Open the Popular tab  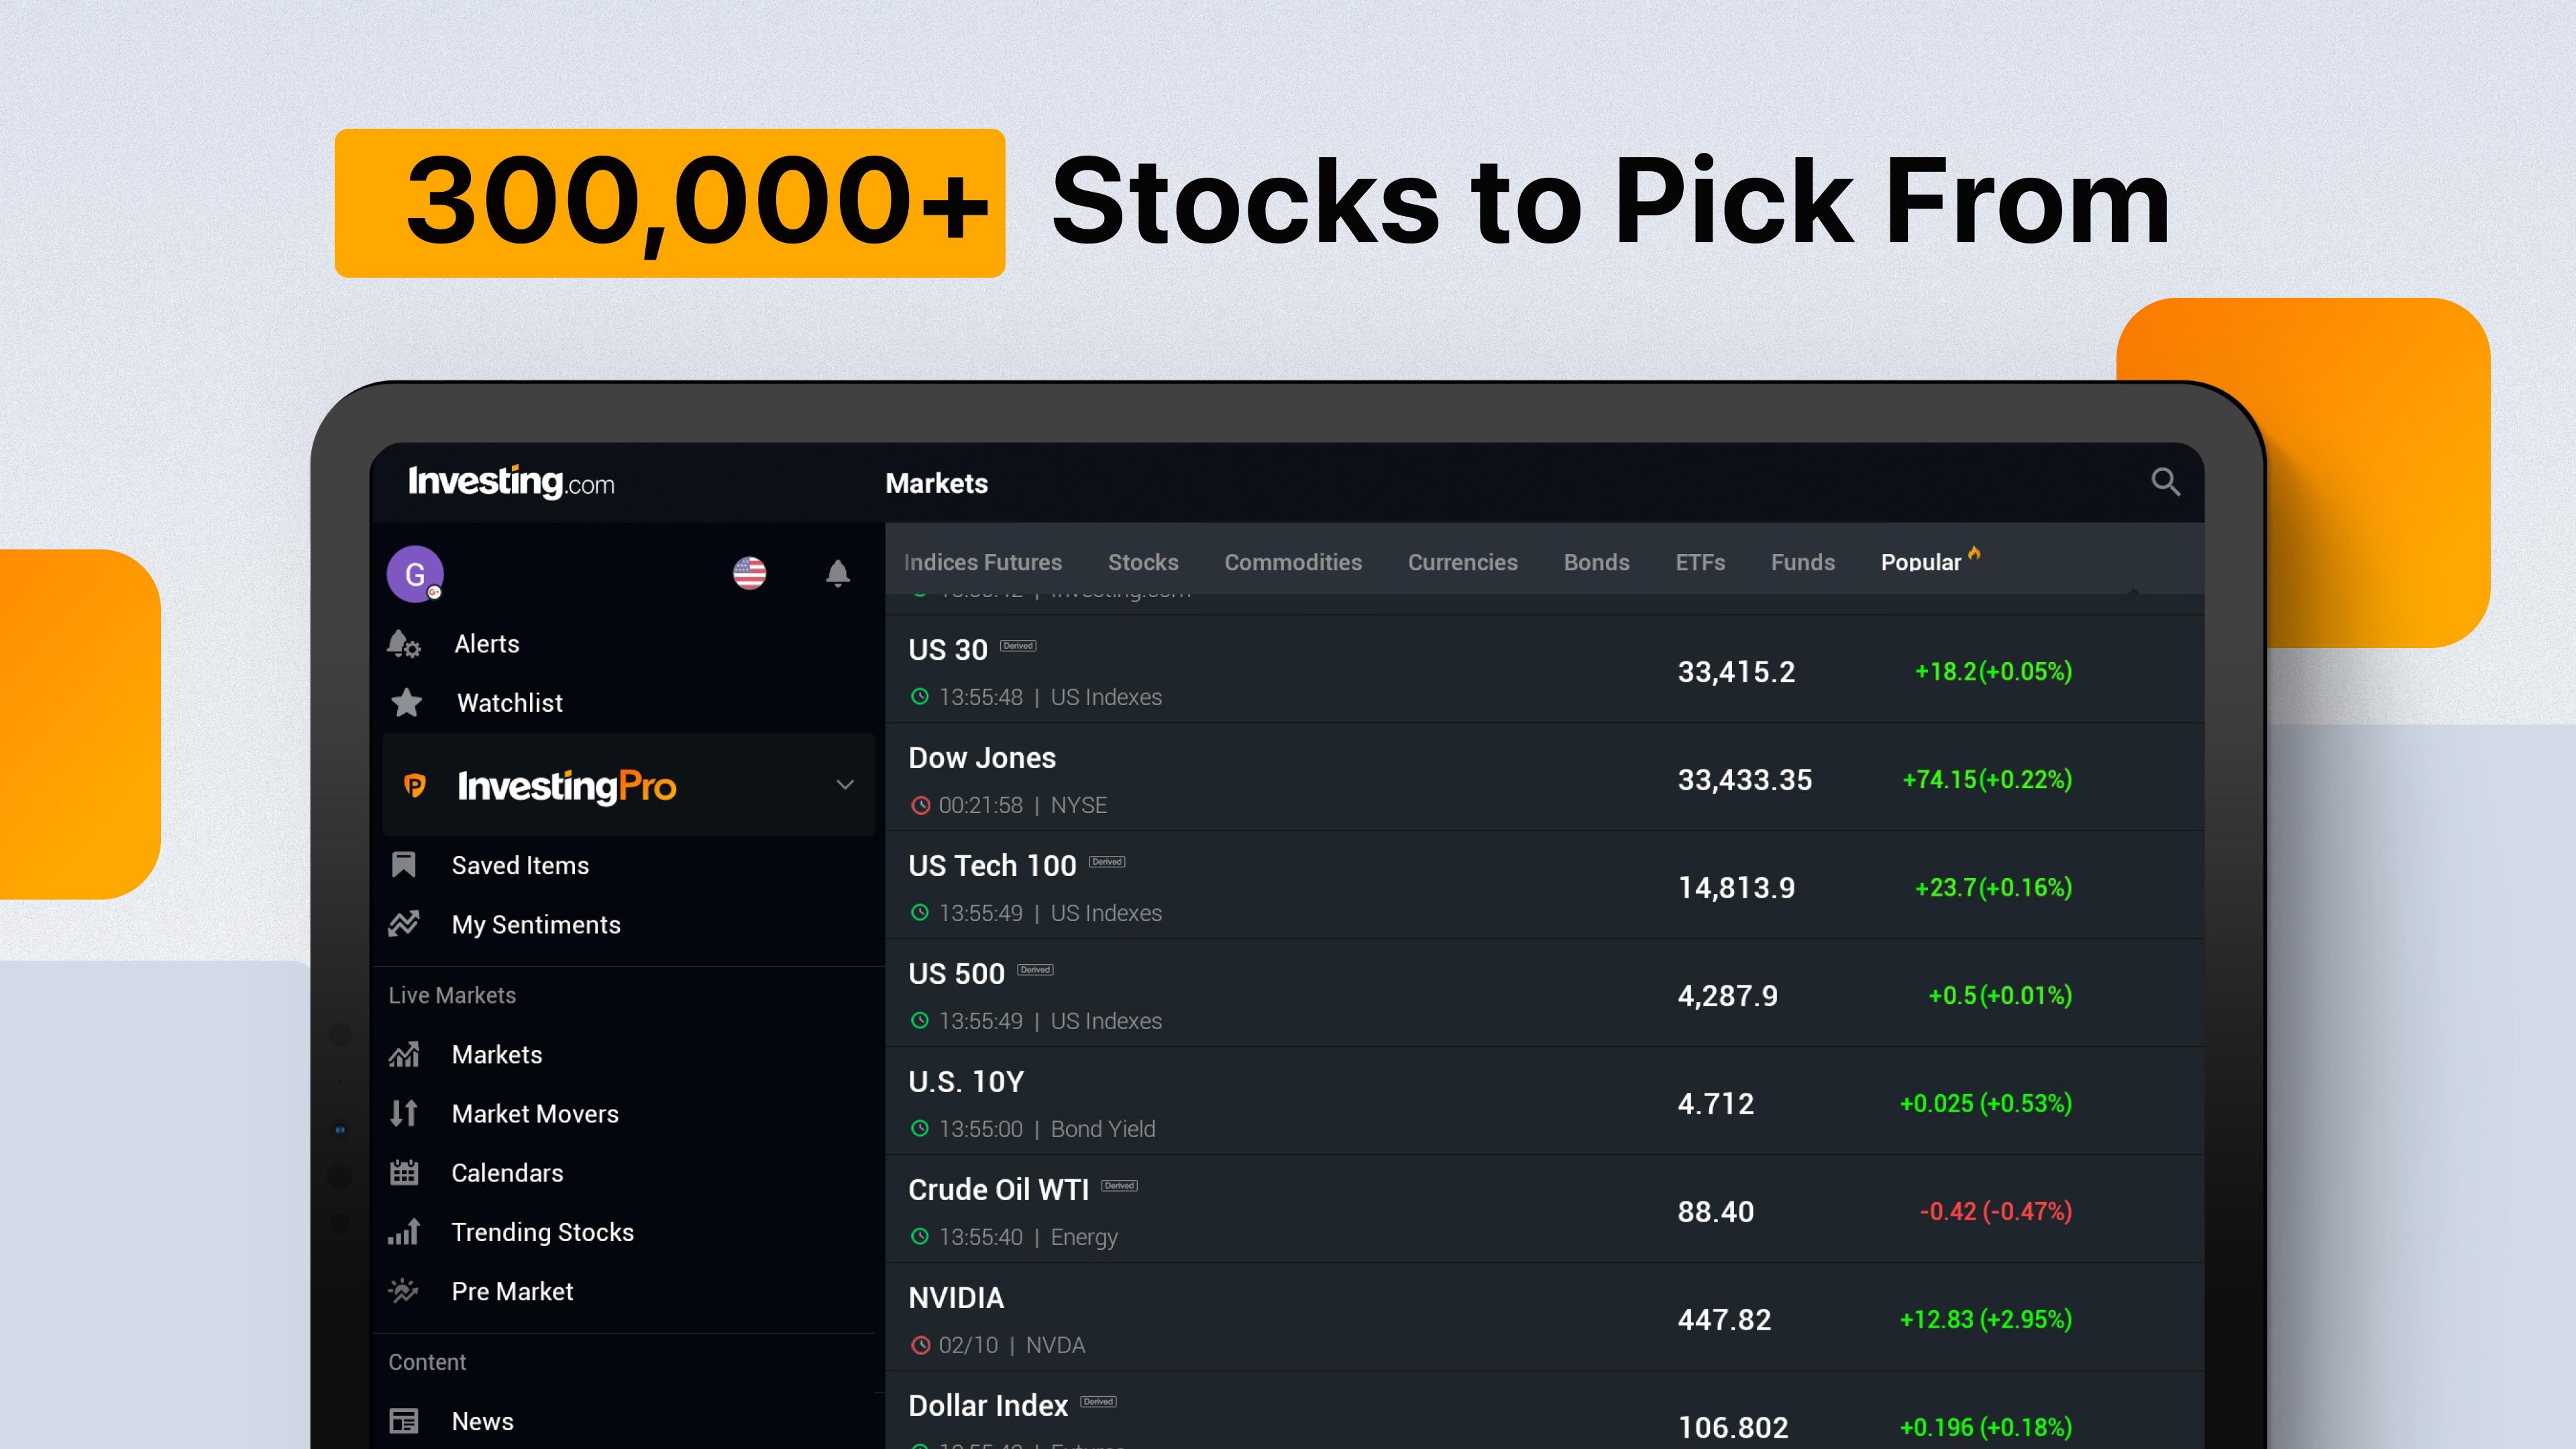click(1920, 562)
